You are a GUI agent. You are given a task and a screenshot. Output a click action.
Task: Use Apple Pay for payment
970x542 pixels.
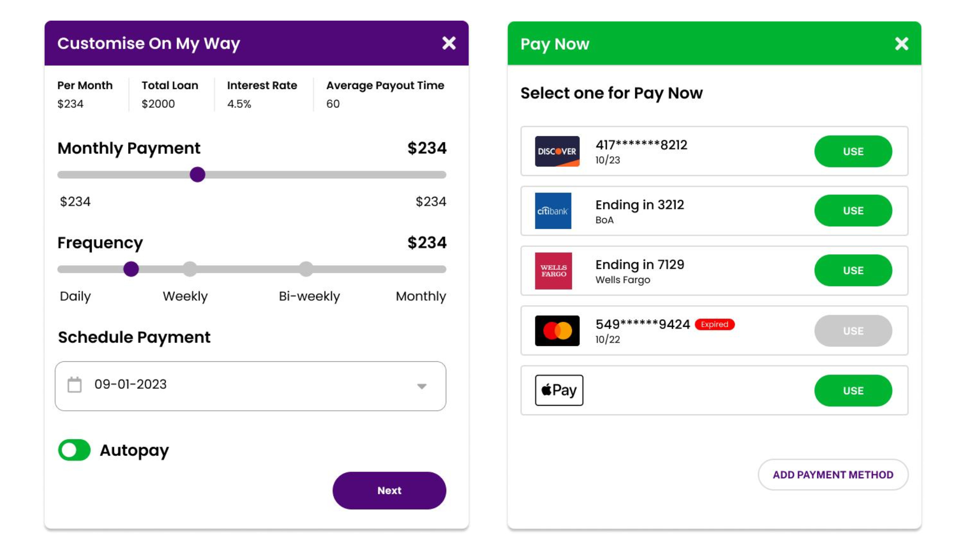[x=853, y=390]
